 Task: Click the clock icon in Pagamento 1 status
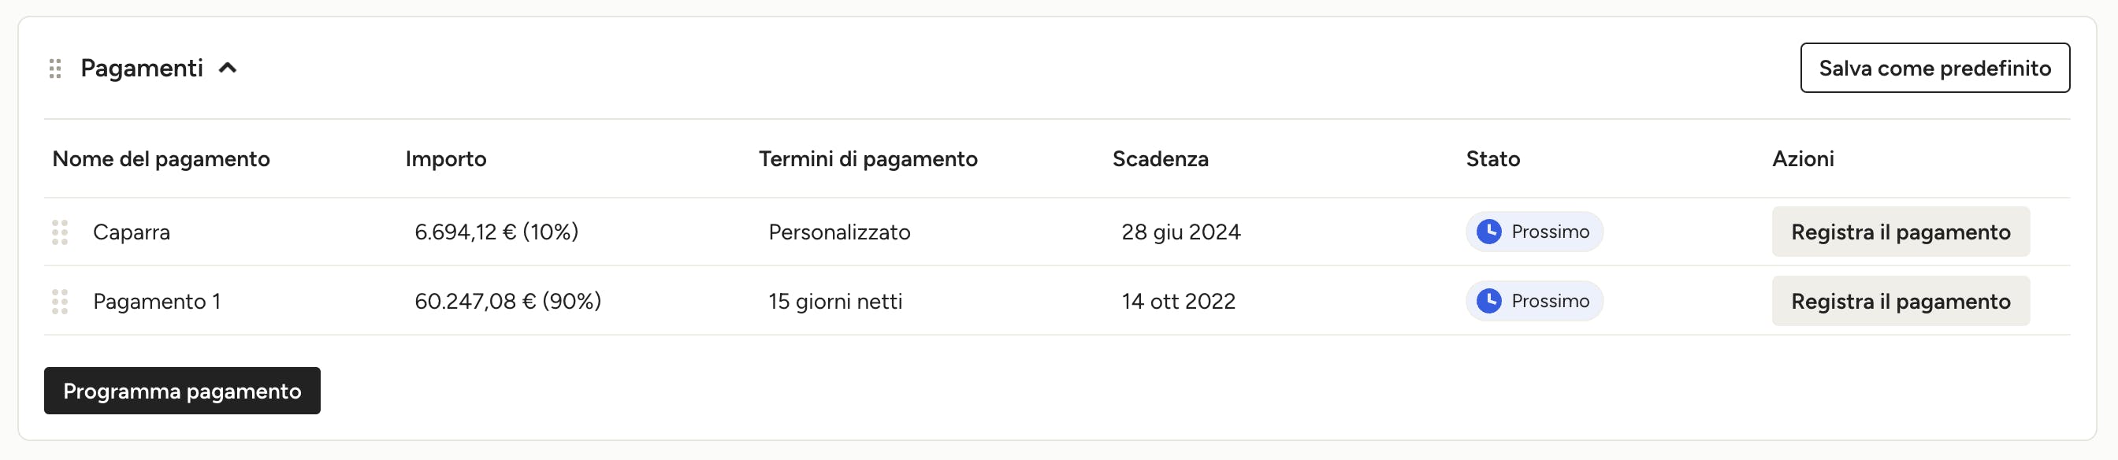pyautogui.click(x=1489, y=301)
